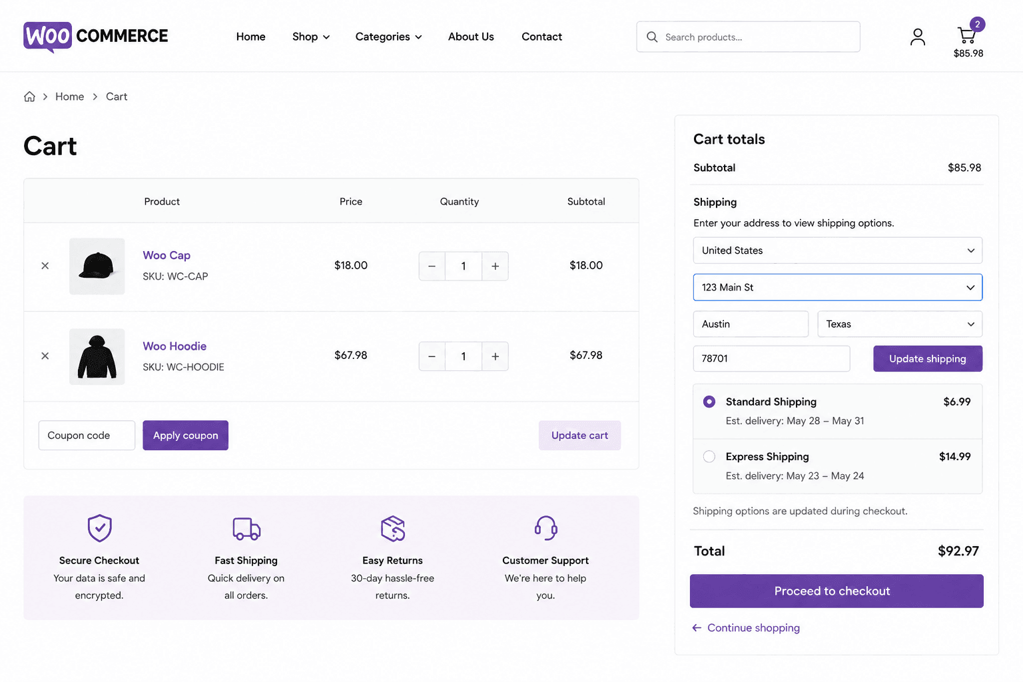Focus the Search products field

tap(748, 37)
